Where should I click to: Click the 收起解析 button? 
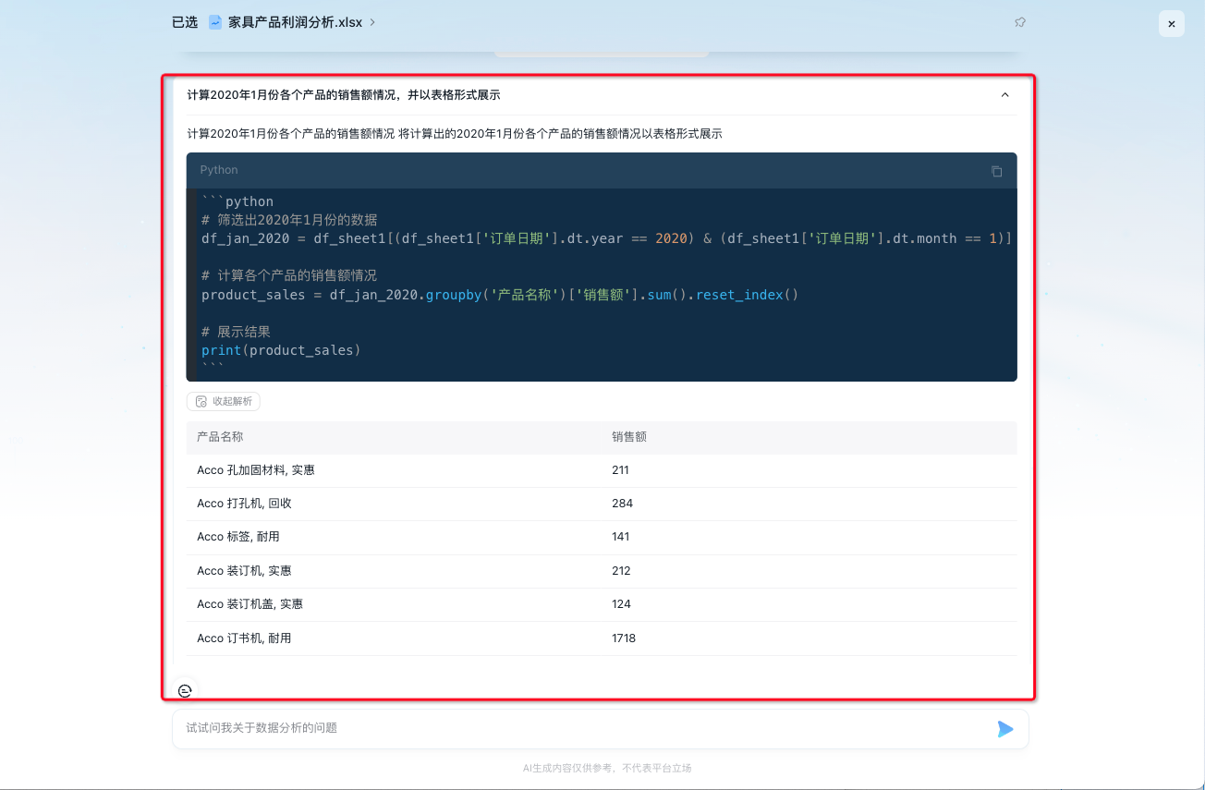pyautogui.click(x=224, y=402)
